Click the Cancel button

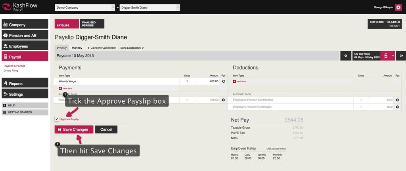106,129
